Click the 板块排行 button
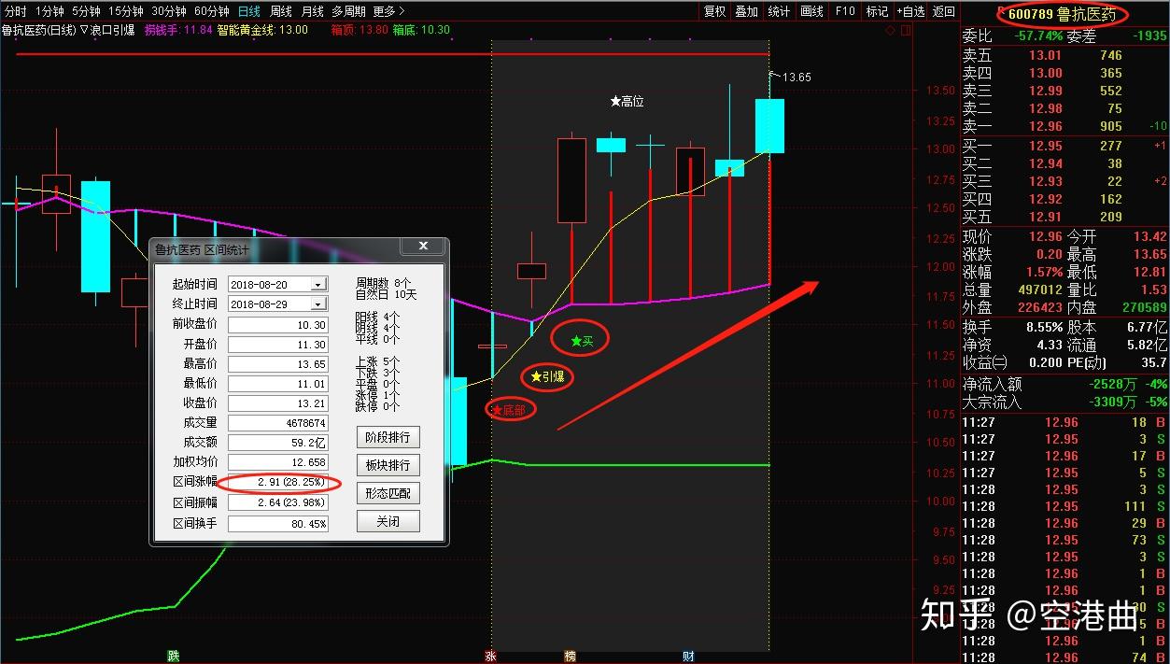 tap(388, 465)
